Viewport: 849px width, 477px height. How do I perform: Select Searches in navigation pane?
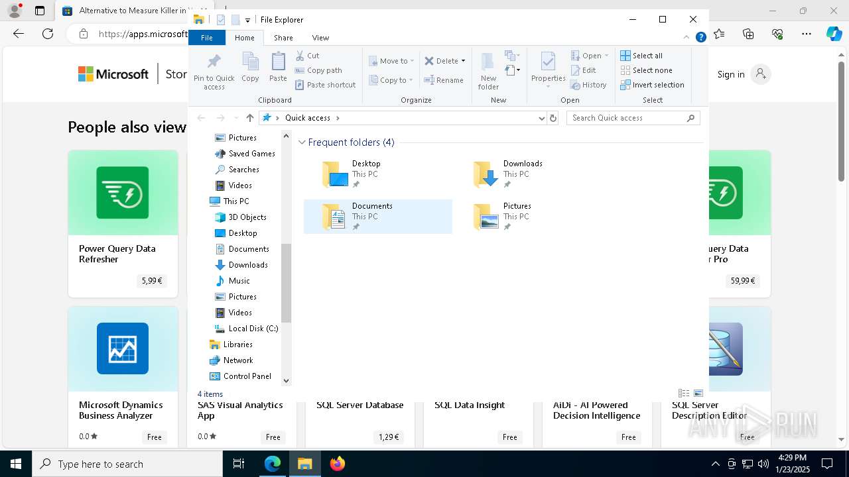point(237,170)
